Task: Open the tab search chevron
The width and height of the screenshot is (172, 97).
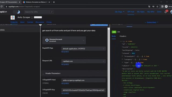Action: coord(161,2)
